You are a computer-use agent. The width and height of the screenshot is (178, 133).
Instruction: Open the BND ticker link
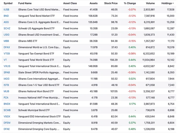point(6,16)
